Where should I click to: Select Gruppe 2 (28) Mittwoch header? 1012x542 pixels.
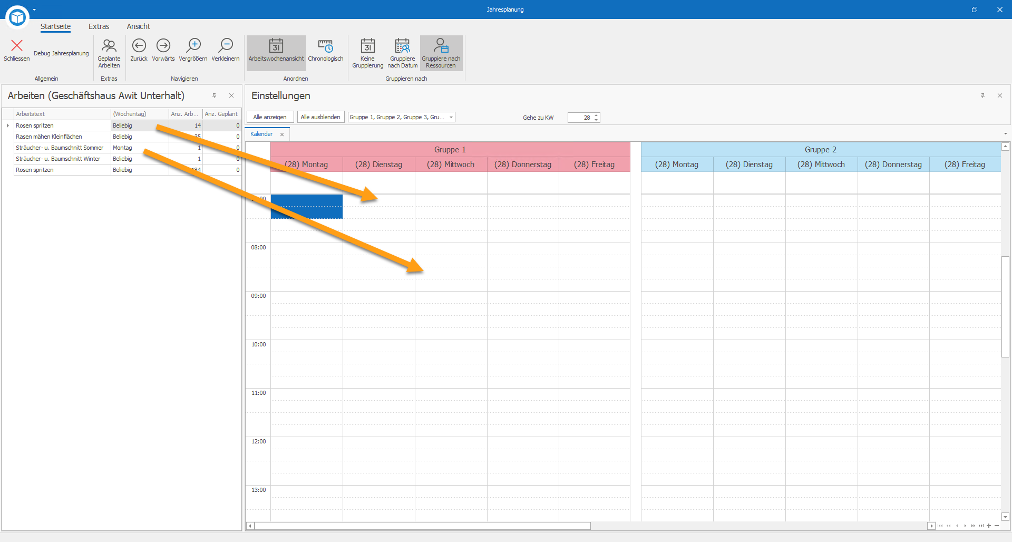tap(821, 164)
